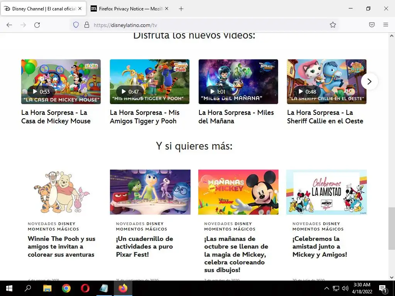Switch to the Firefox Privacy Notice tab
Image resolution: width=395 pixels, height=296 pixels.
pos(130,8)
